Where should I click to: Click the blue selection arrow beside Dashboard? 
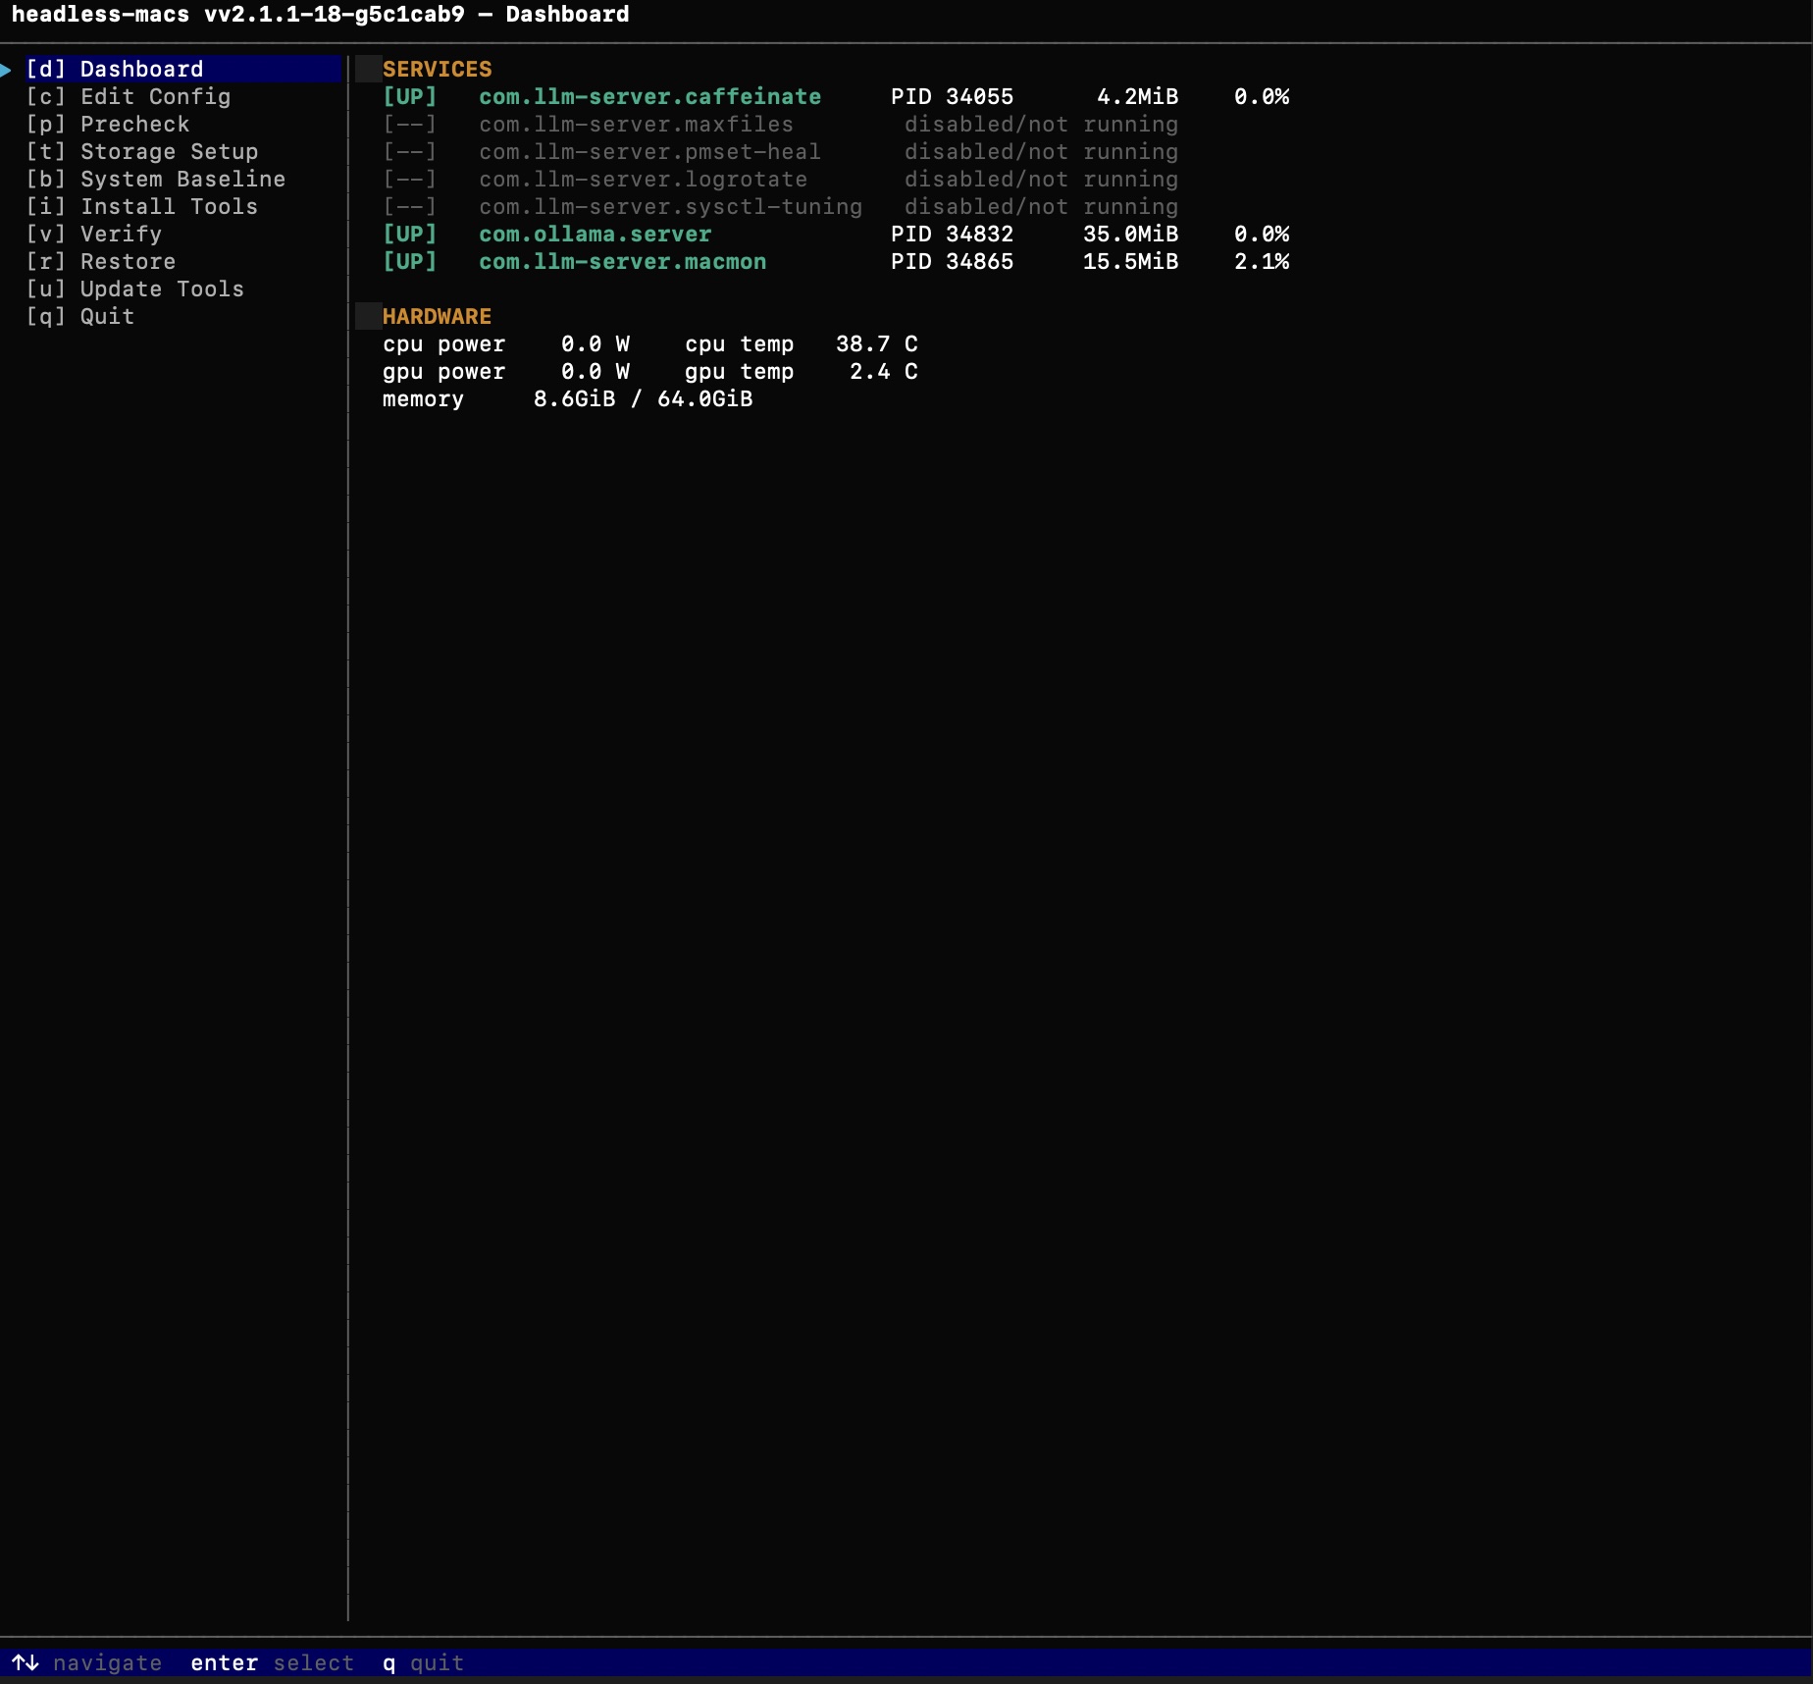[x=6, y=69]
